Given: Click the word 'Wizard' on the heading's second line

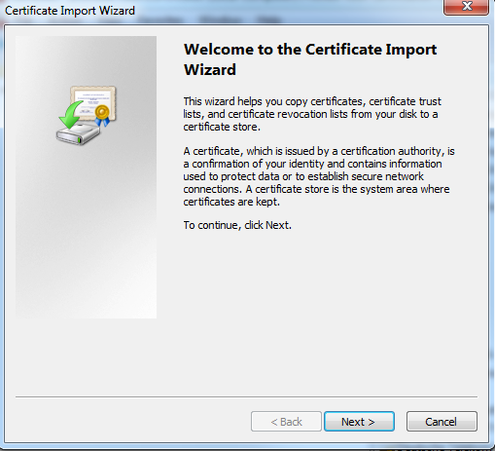Looking at the screenshot, I should pos(210,69).
